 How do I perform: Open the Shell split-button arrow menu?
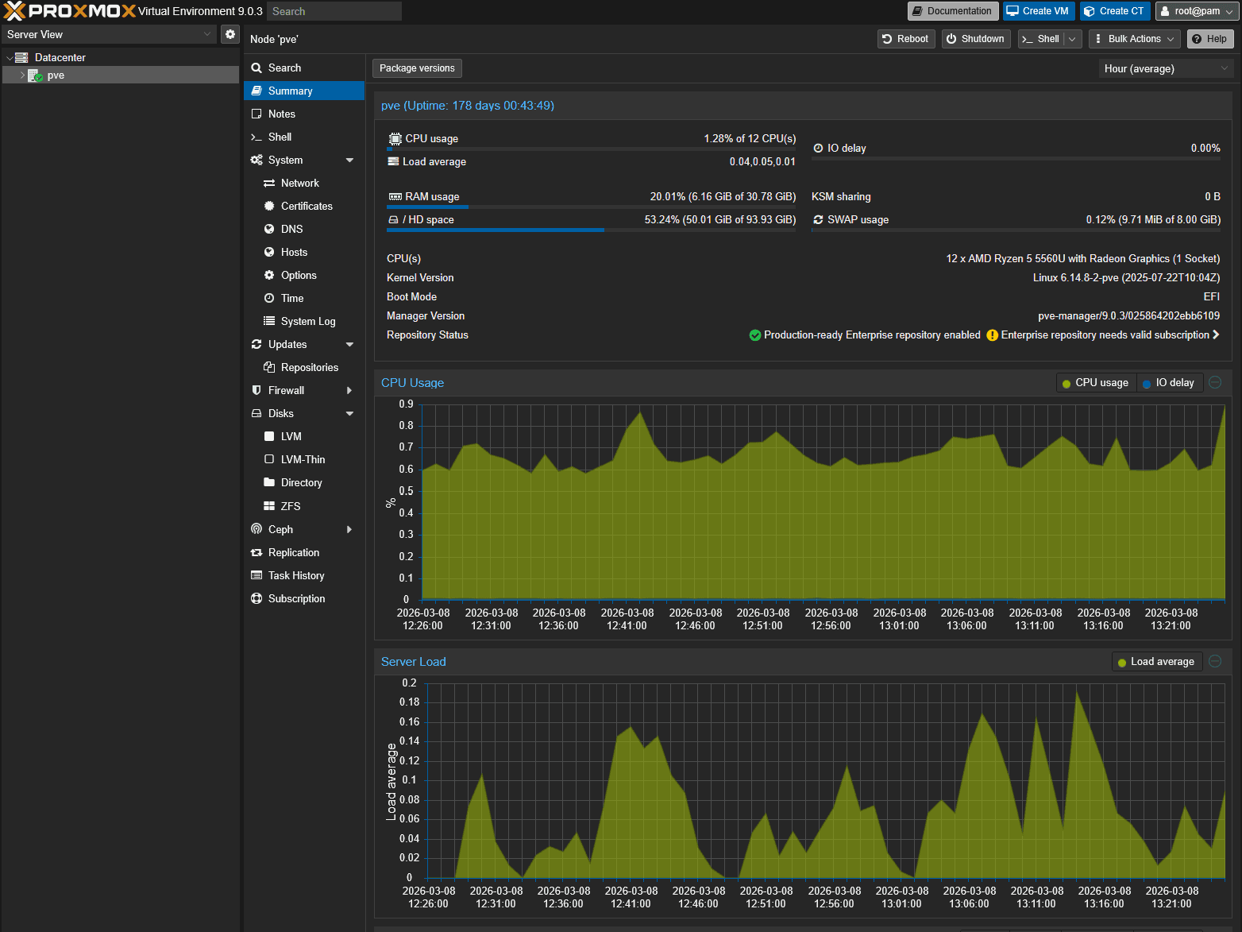point(1073,39)
